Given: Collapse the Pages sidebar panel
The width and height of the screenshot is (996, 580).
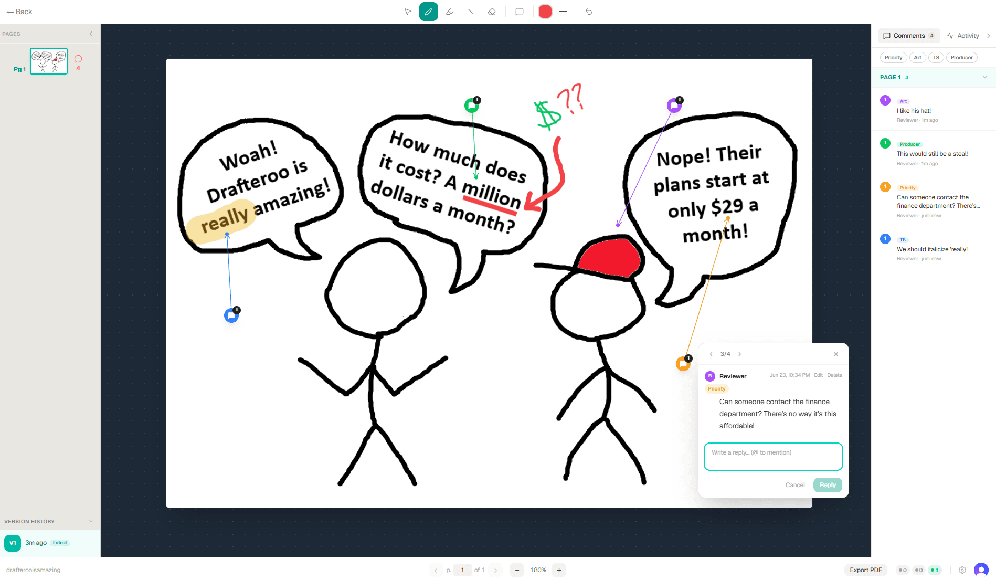Looking at the screenshot, I should point(91,34).
